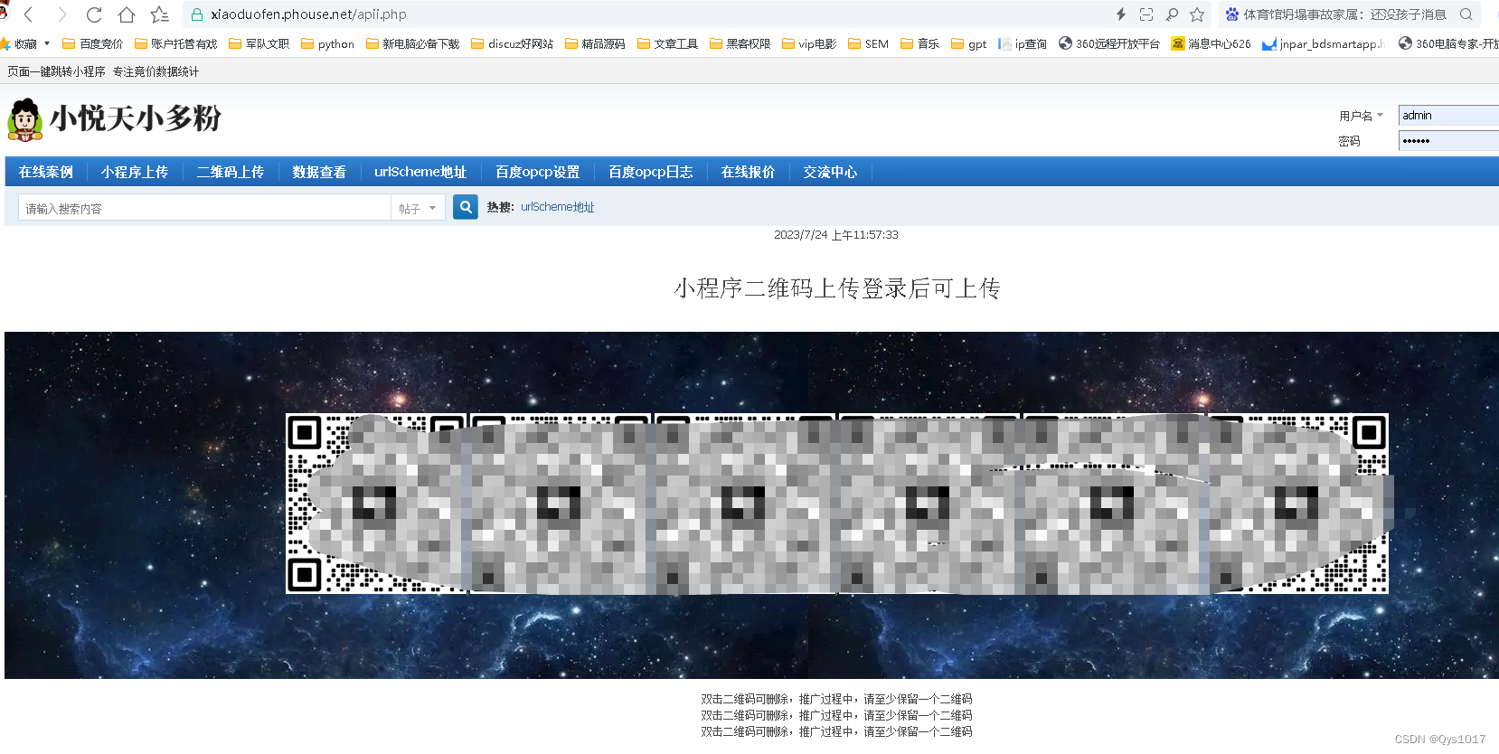Go forward with the browser forward arrow
The width and height of the screenshot is (1499, 754).
click(61, 14)
